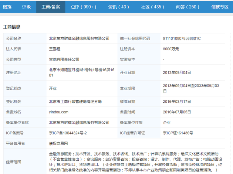Viewport: 233px width, 174px height.
Task: Click registered capital value 8000万元
Action: click(x=171, y=49)
